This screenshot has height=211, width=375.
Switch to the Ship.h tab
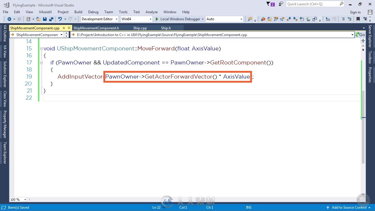pos(166,28)
